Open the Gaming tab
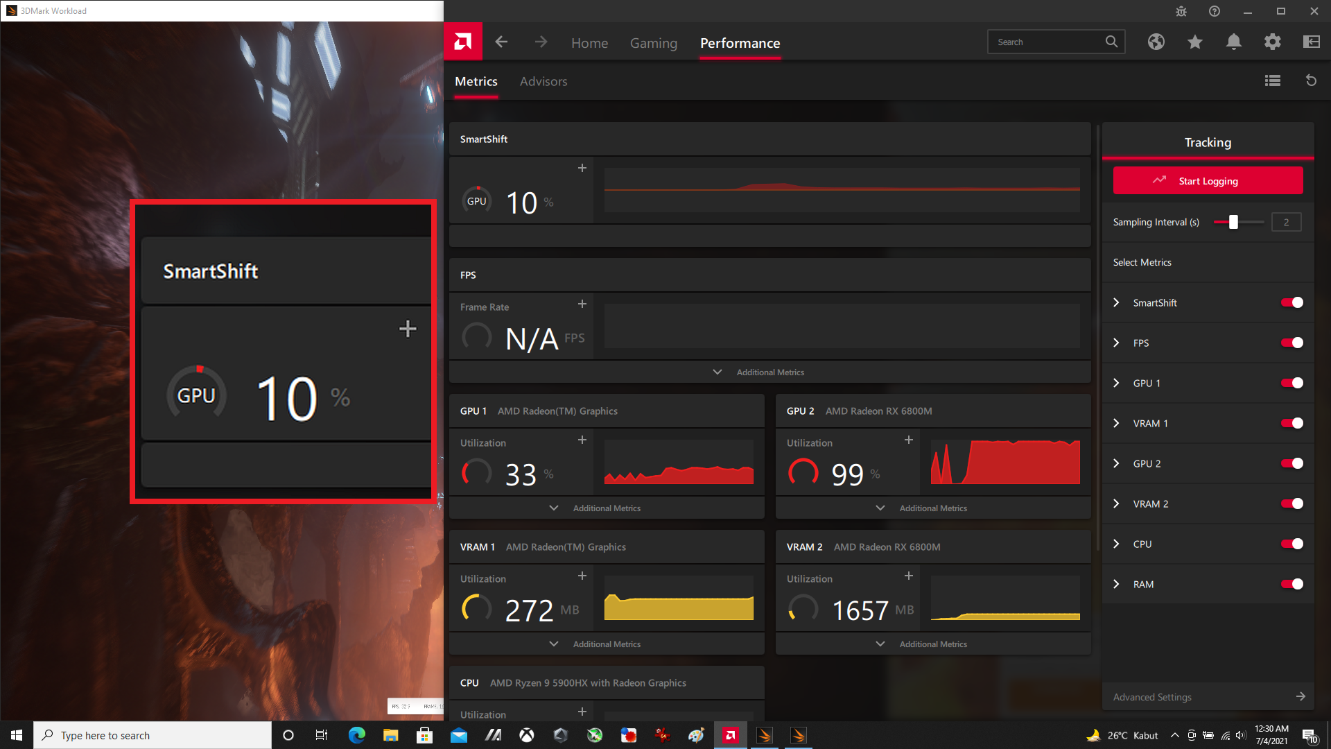 (653, 43)
